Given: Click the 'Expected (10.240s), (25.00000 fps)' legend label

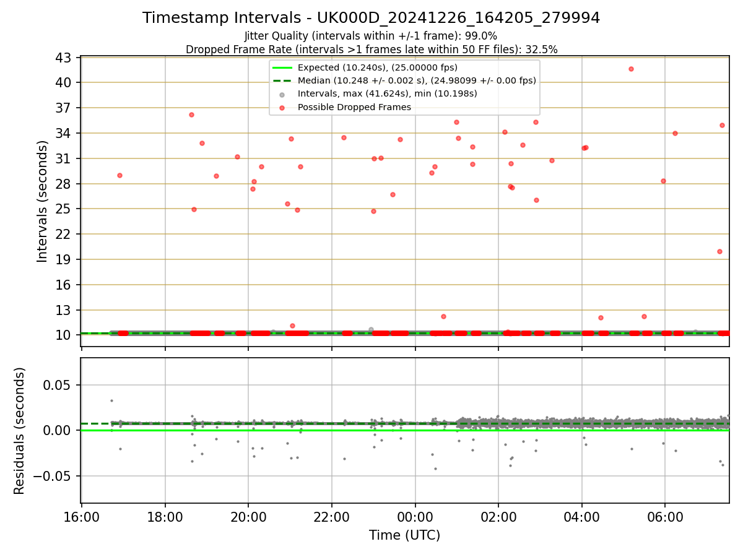Looking at the screenshot, I should point(378,67).
